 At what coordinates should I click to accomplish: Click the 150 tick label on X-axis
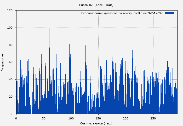click(98, 118)
